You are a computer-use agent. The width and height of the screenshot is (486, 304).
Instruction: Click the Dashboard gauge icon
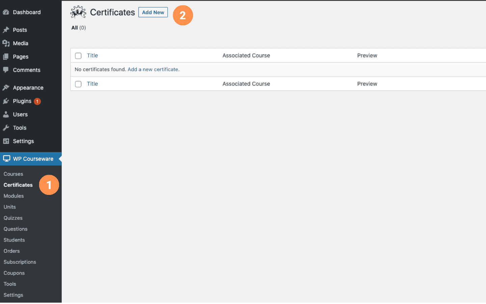point(6,12)
